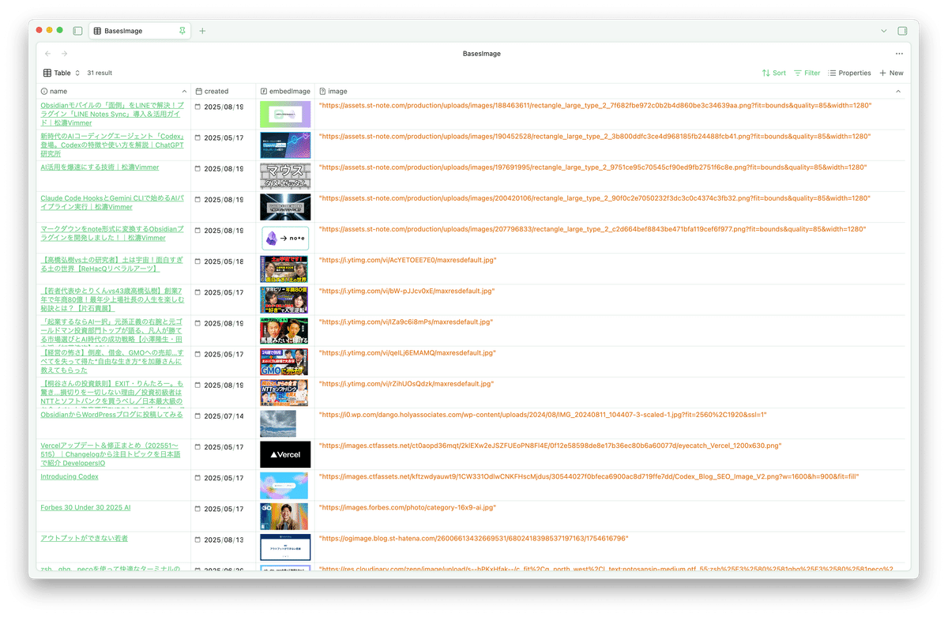Screen dimensions: 948x617
Task: Click the ogimage.blog.st-hatena.com URL cell
Action: pyautogui.click(x=474, y=538)
